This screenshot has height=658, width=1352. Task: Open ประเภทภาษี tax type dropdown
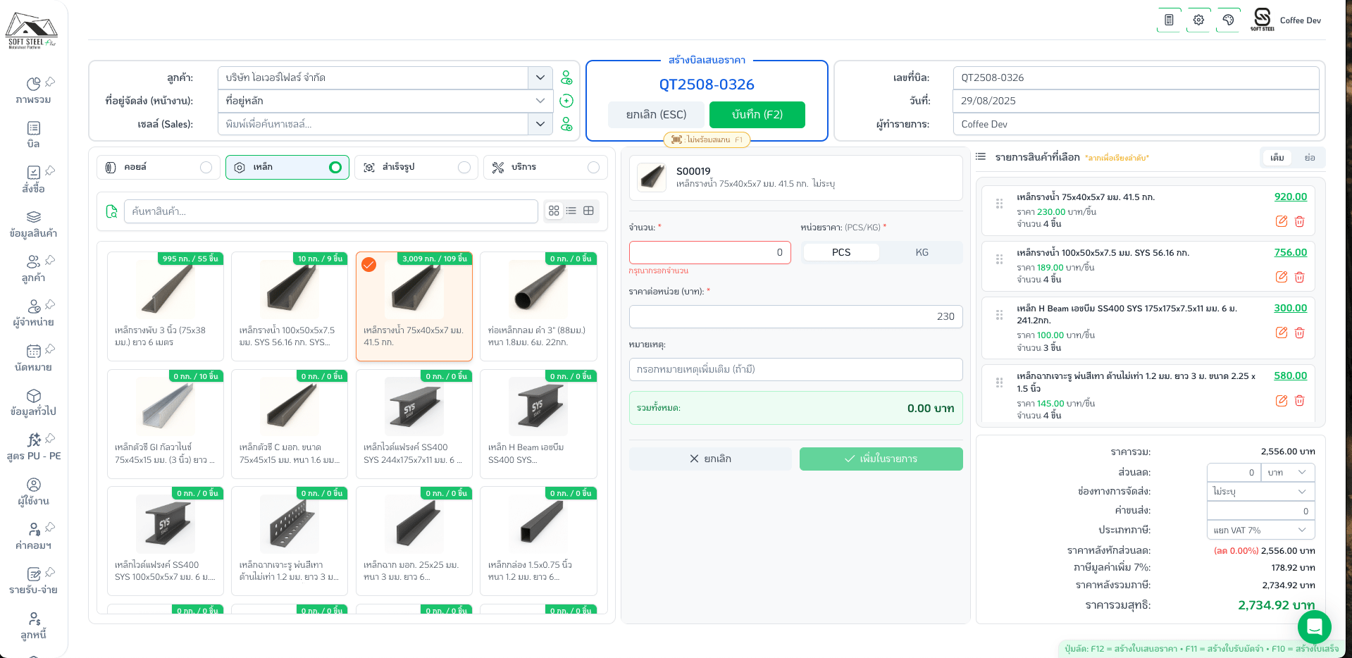(1261, 530)
